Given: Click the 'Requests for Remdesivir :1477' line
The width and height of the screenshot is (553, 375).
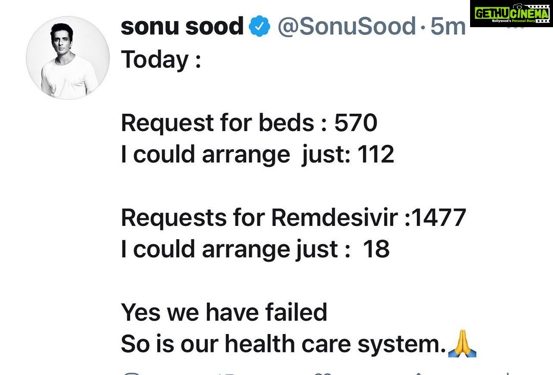Looking at the screenshot, I should (293, 217).
